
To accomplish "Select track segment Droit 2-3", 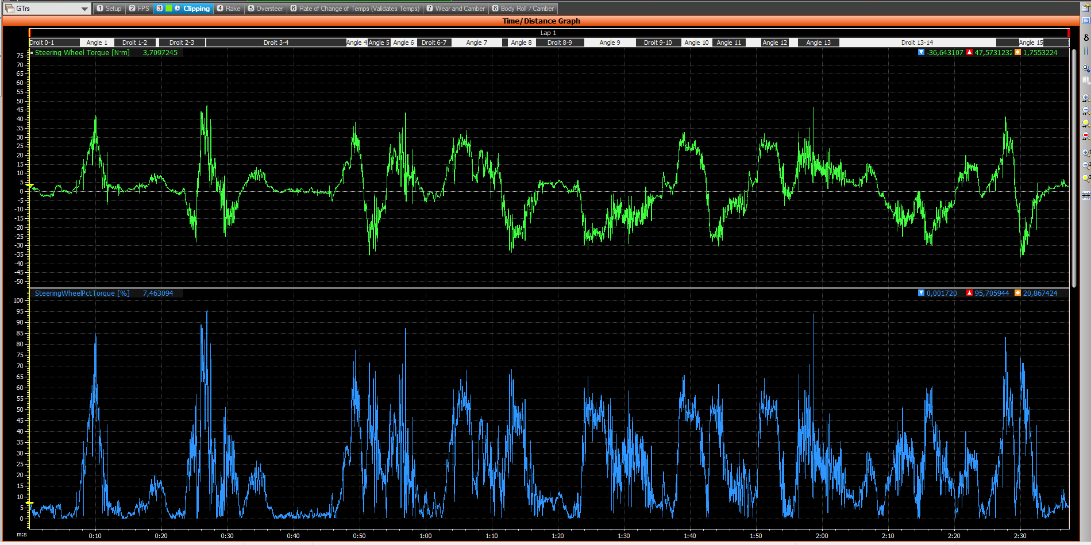I will [181, 42].
